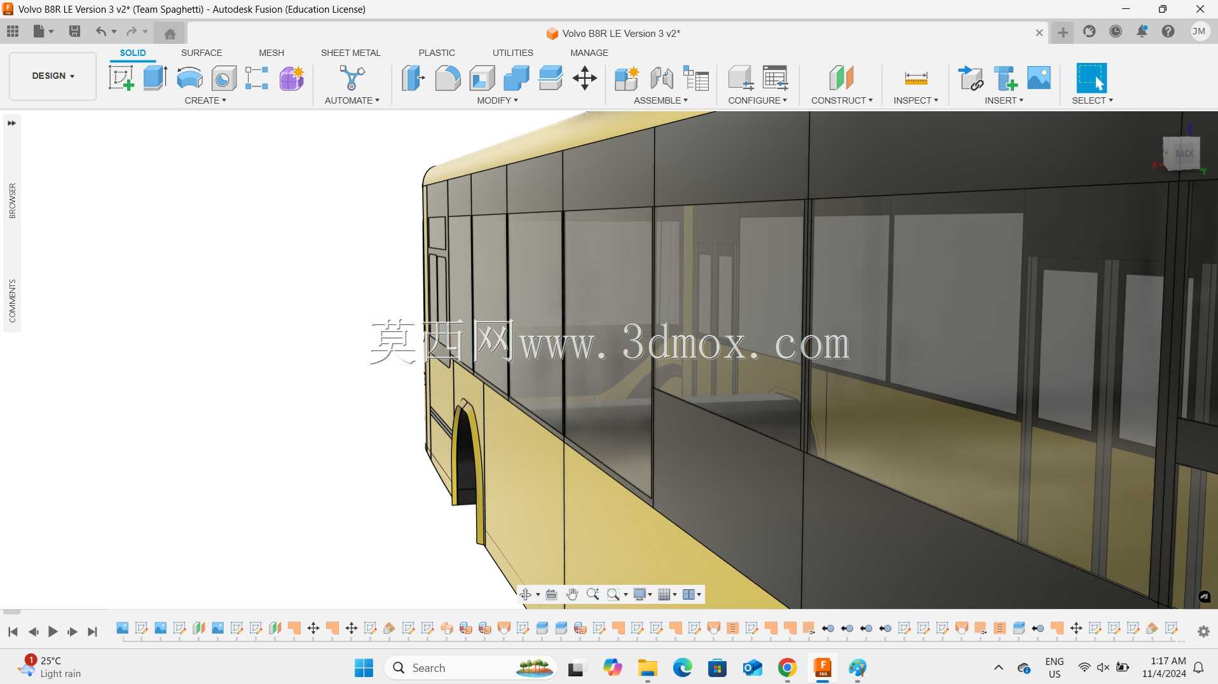
Task: Select the Revolve tool
Action: coord(189,78)
